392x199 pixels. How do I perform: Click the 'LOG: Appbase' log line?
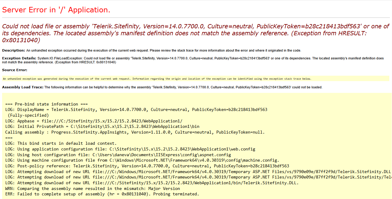pyautogui.click(x=94, y=121)
